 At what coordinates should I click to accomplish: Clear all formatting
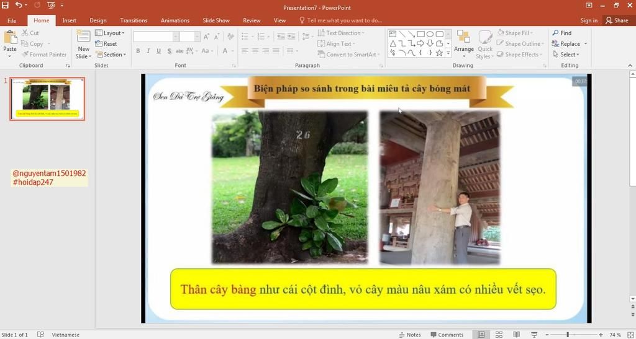tap(231, 37)
